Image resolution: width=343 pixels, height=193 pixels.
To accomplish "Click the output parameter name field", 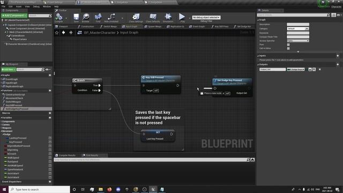I will coord(273,69).
